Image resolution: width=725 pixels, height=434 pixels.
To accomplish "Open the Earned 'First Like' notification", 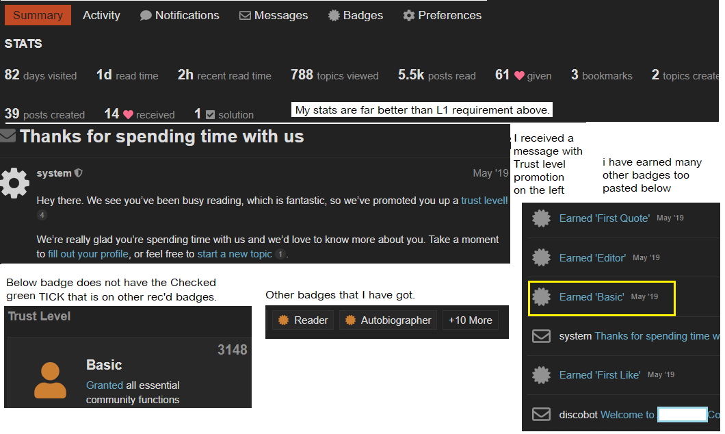I will 600,374.
